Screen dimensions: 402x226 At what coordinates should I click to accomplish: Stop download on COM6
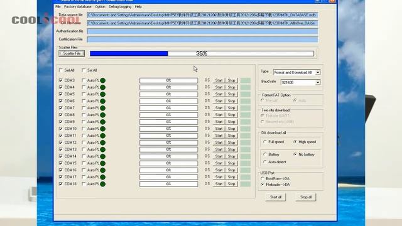[231, 101]
